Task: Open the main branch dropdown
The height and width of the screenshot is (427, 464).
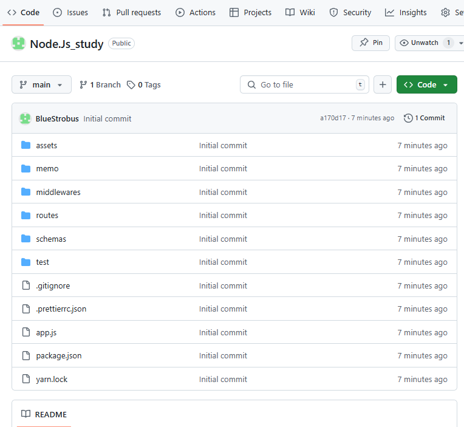Action: [41, 84]
